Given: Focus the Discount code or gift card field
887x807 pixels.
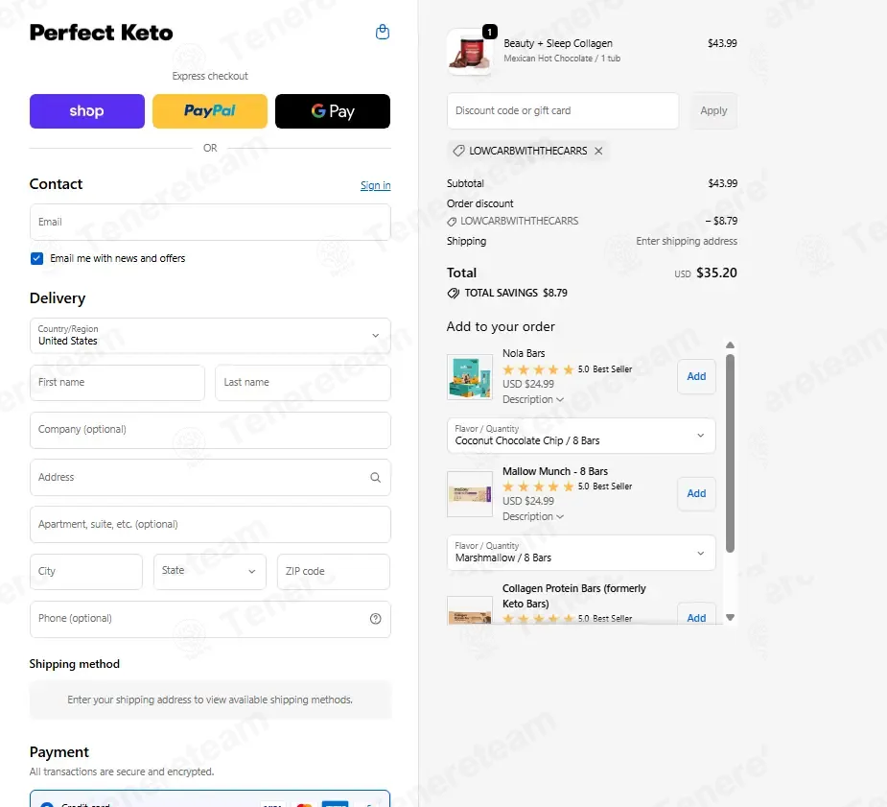Looking at the screenshot, I should coord(563,111).
